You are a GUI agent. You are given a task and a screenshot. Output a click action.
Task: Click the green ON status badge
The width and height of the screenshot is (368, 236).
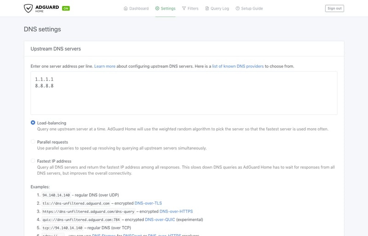66,8
